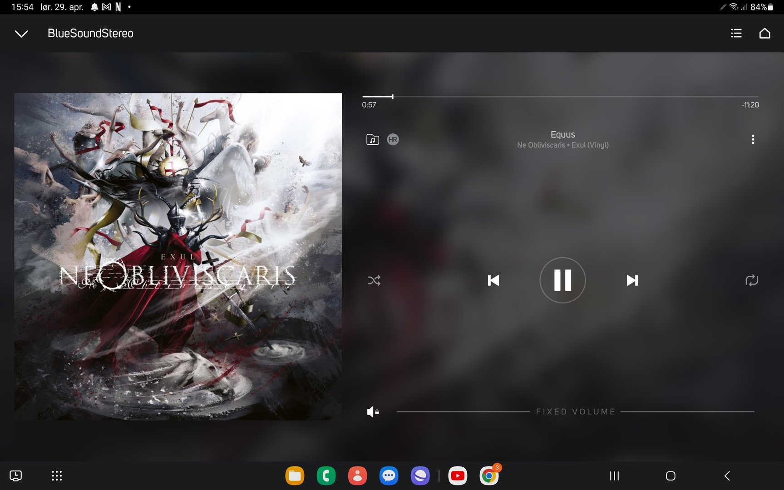Screen dimensions: 784x490
Task: Launch Chrome from the taskbar
Action: click(x=489, y=475)
